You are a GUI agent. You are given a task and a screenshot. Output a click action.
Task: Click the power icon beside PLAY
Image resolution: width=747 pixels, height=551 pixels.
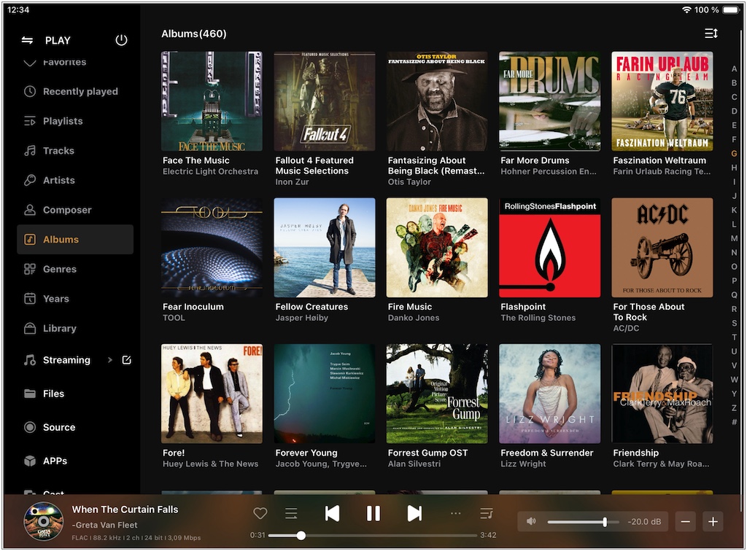[x=122, y=40]
